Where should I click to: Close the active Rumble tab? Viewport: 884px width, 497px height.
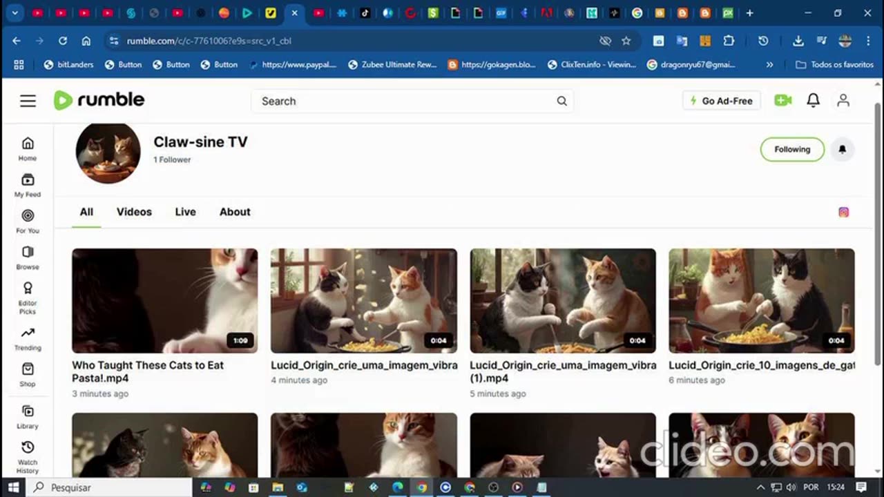[295, 13]
